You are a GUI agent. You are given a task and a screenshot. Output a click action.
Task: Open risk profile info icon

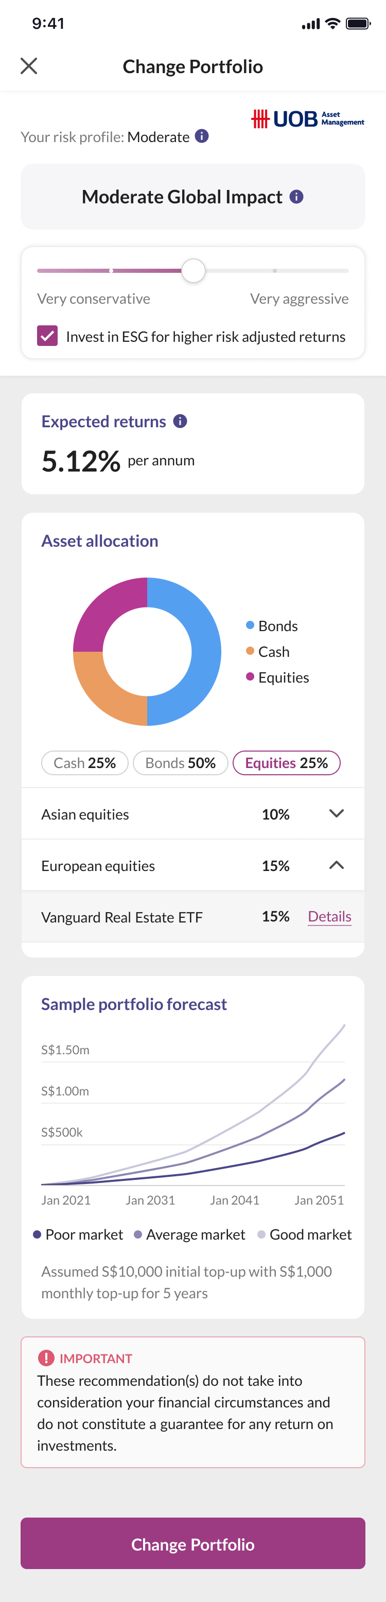[202, 136]
